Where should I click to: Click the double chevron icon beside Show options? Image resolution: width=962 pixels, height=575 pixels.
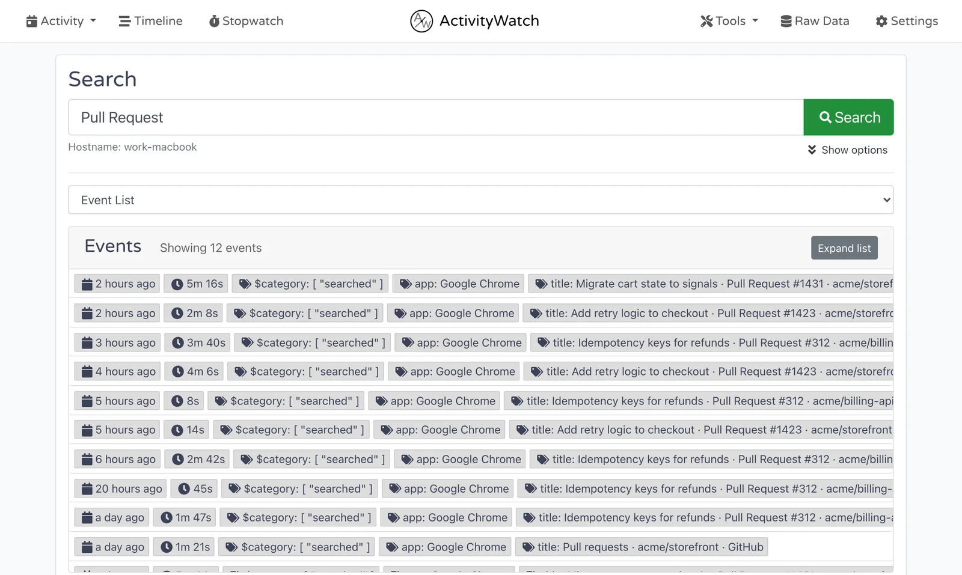click(812, 150)
